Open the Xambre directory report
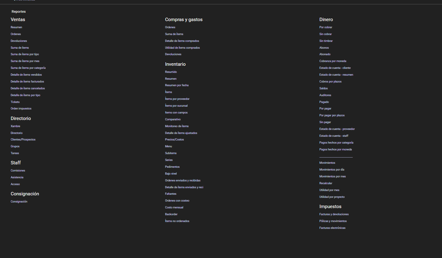The height and width of the screenshot is (258, 442). 15,126
